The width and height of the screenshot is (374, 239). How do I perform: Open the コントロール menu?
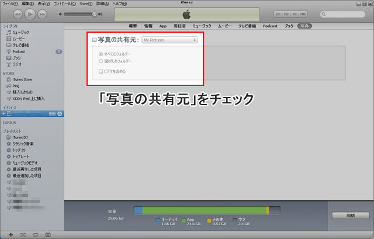[x=64, y=4]
